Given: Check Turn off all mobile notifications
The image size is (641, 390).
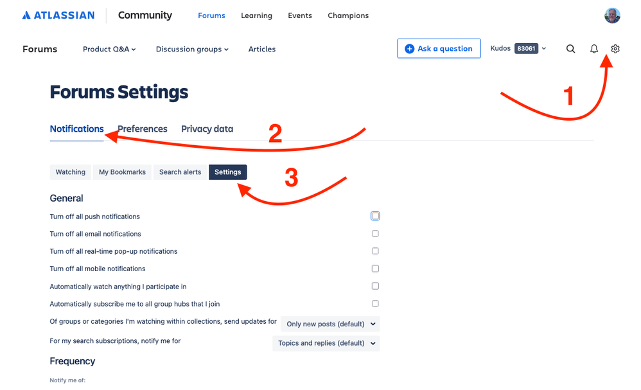Looking at the screenshot, I should point(375,269).
